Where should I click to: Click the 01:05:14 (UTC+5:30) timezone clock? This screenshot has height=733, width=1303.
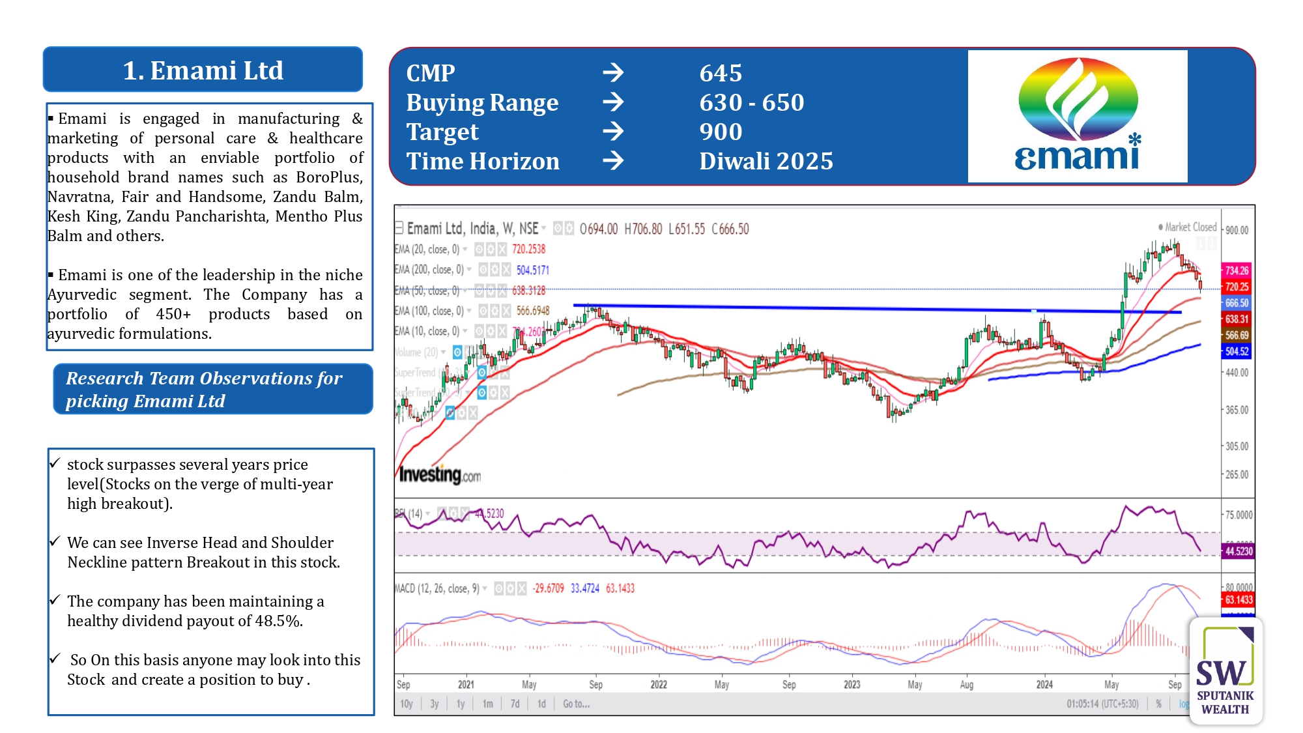(x=1102, y=704)
